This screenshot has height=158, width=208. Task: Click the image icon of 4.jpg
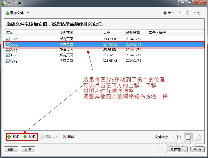pyautogui.click(x=7, y=61)
